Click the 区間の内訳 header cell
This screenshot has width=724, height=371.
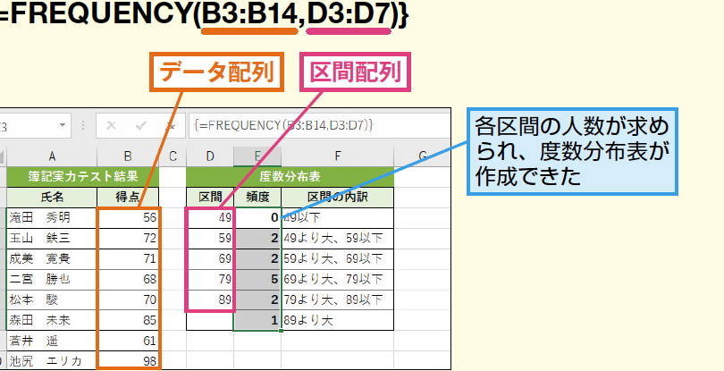(338, 198)
